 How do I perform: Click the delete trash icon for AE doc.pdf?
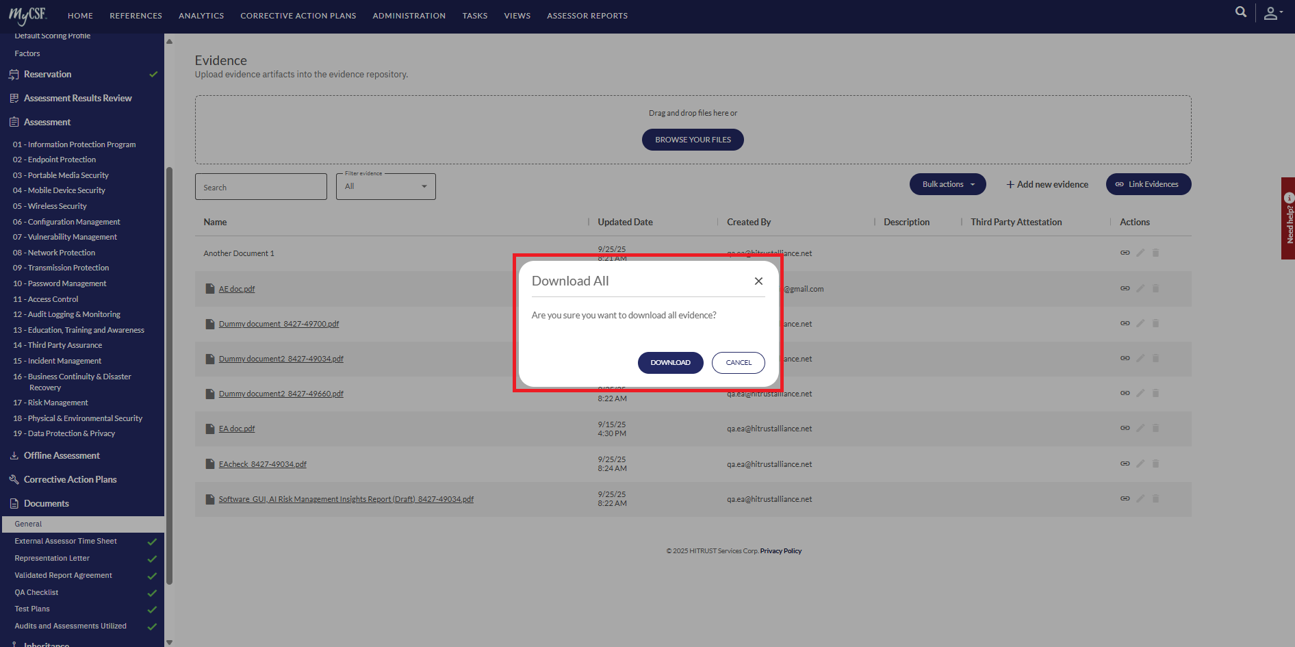(1155, 288)
